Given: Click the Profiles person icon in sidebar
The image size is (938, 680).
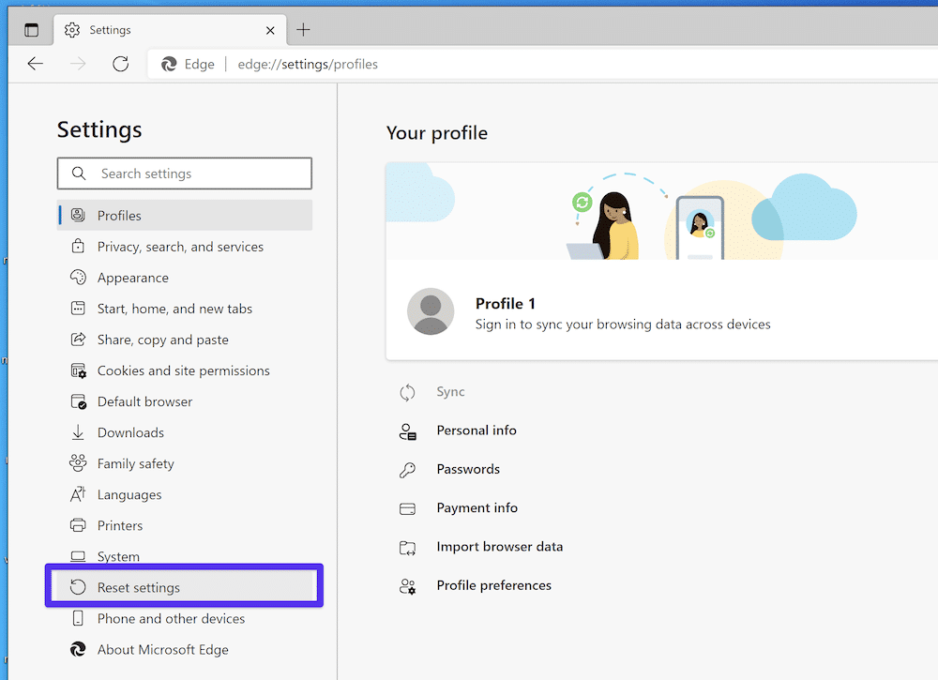Looking at the screenshot, I should pos(76,215).
